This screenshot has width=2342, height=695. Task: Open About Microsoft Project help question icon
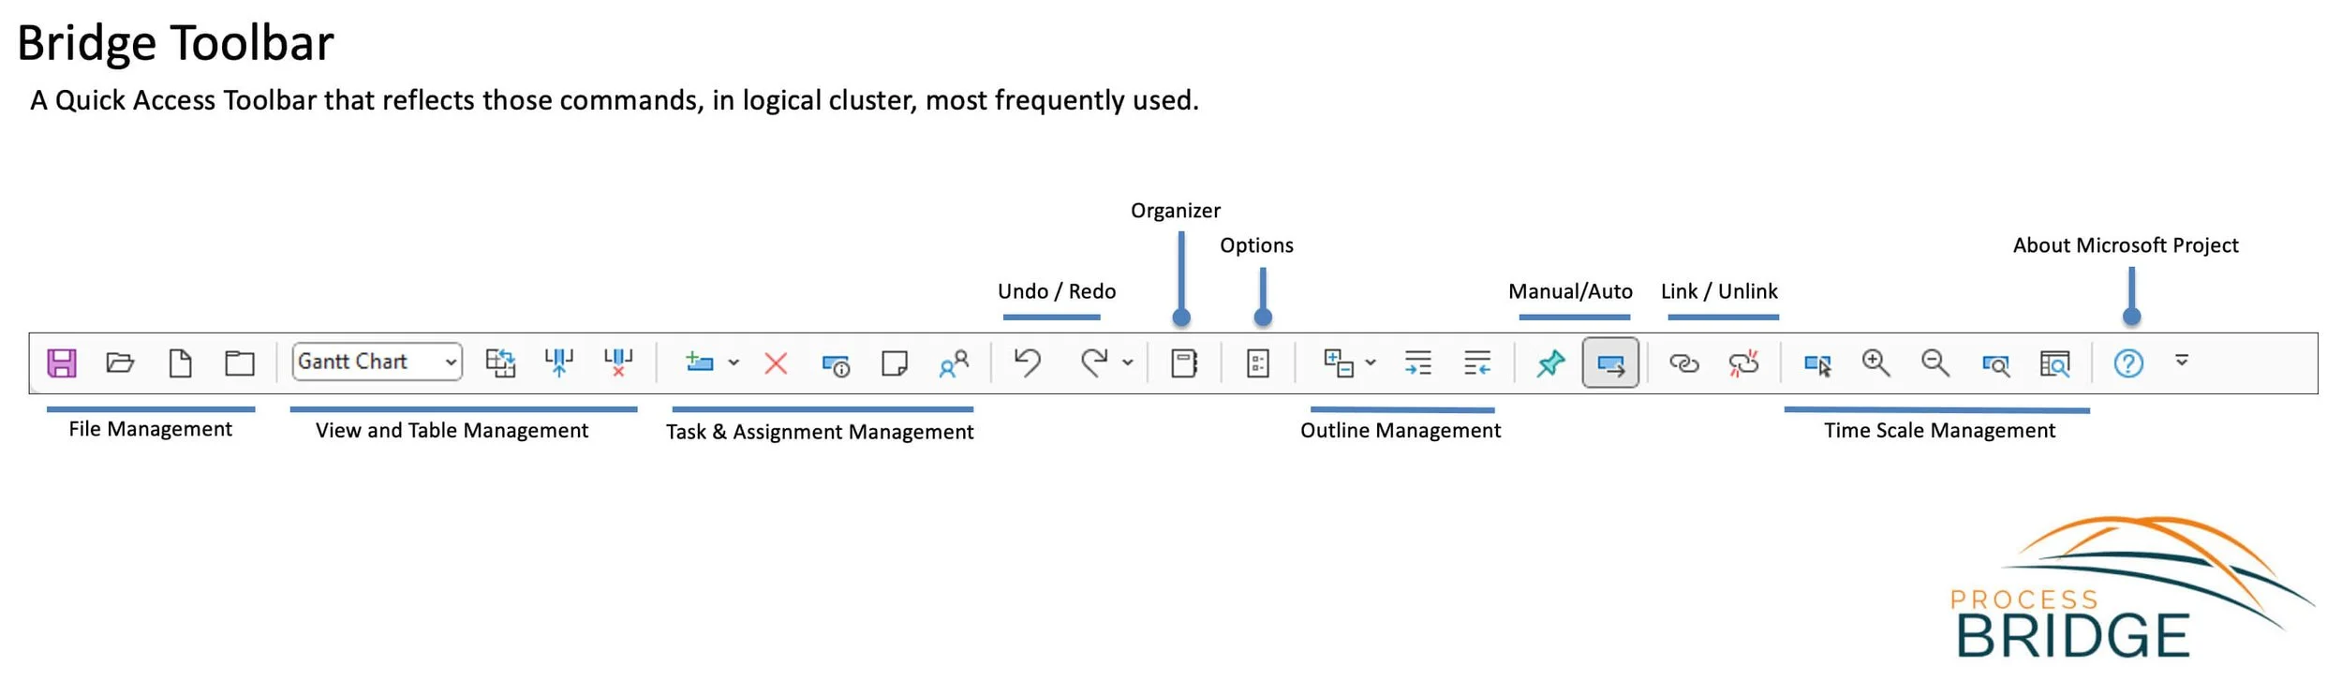pyautogui.click(x=2128, y=362)
